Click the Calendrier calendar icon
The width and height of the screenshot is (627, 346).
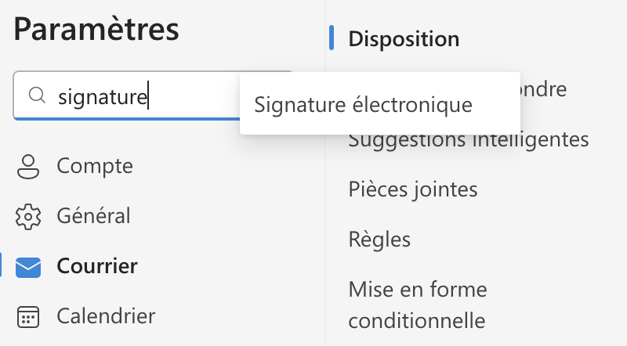pos(28,317)
